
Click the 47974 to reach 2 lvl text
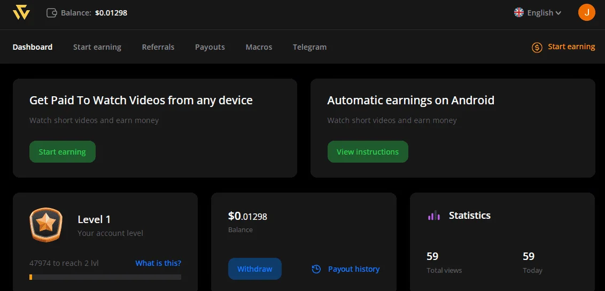[64, 263]
